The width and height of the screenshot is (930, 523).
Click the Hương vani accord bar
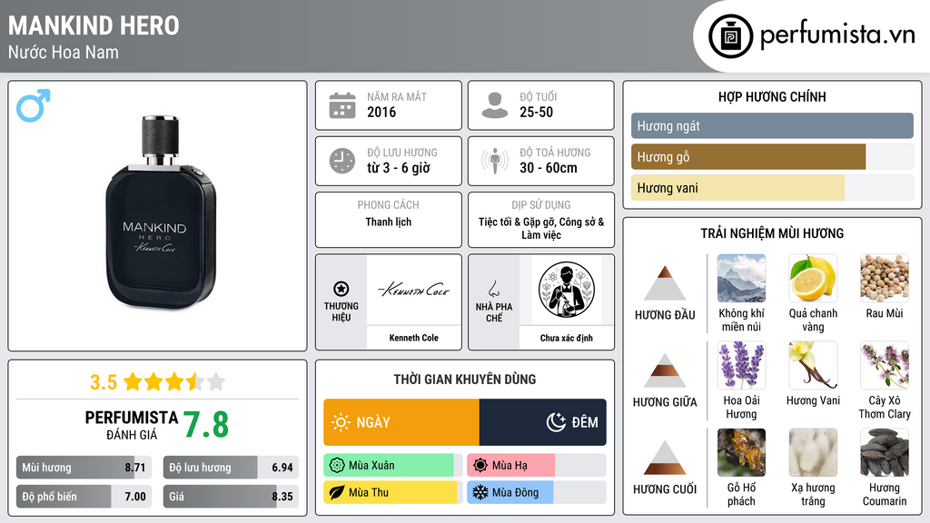tap(772, 188)
